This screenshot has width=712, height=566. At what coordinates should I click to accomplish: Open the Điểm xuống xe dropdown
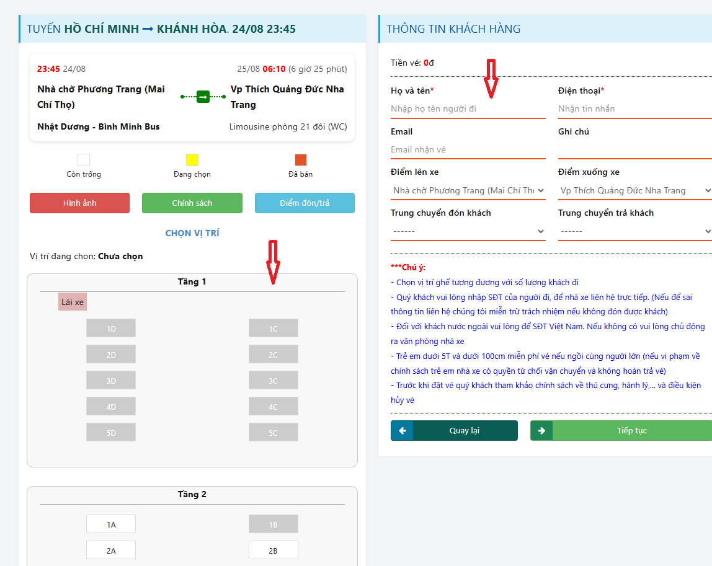click(x=634, y=190)
